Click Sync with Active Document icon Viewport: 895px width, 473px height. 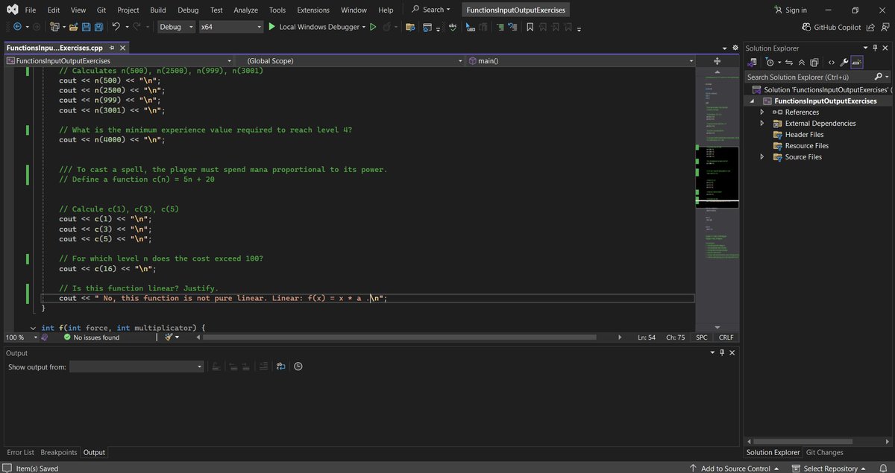click(x=789, y=63)
